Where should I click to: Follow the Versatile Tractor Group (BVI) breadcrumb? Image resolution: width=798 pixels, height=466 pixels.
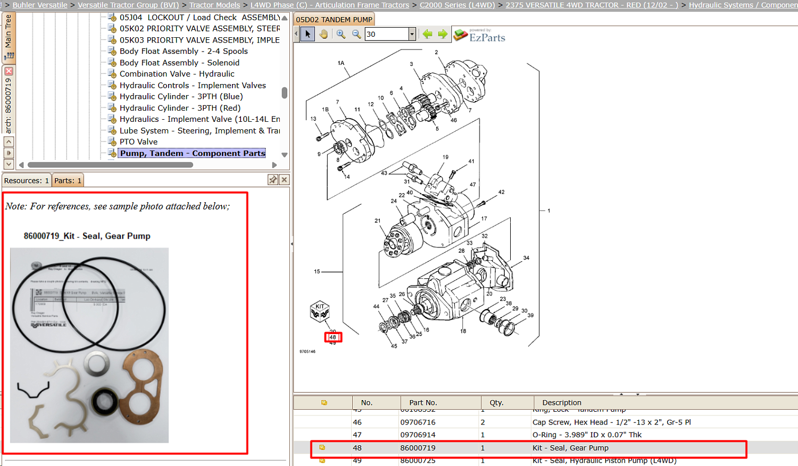coord(128,5)
